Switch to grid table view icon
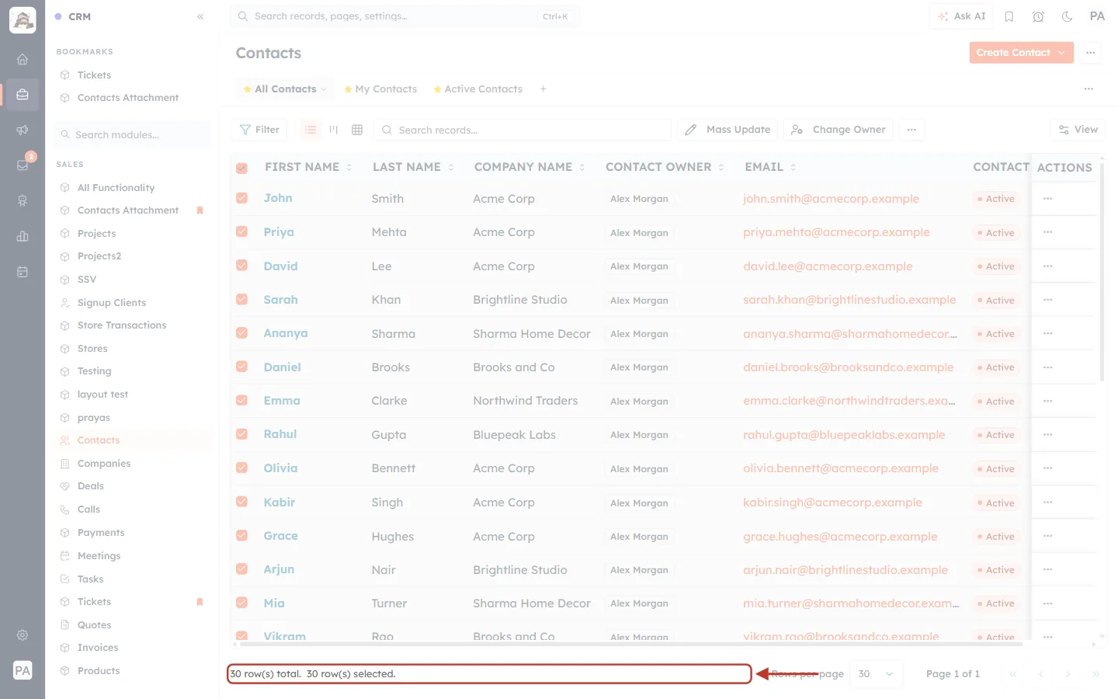The width and height of the screenshot is (1118, 699). click(357, 130)
